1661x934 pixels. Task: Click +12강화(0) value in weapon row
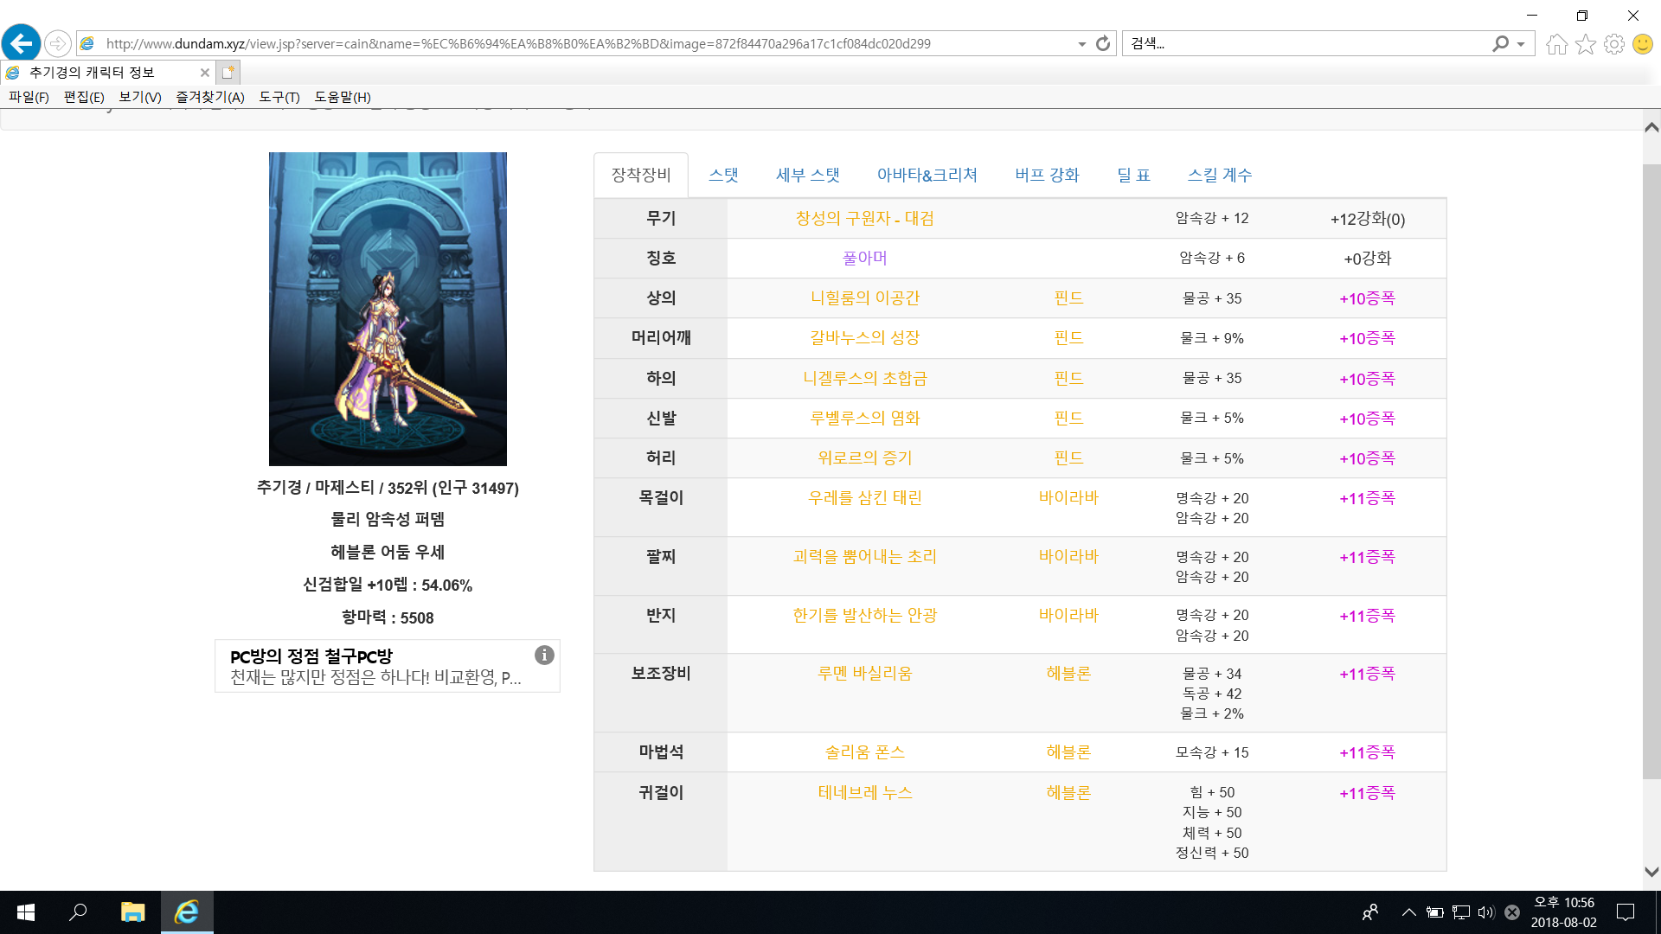(1368, 219)
